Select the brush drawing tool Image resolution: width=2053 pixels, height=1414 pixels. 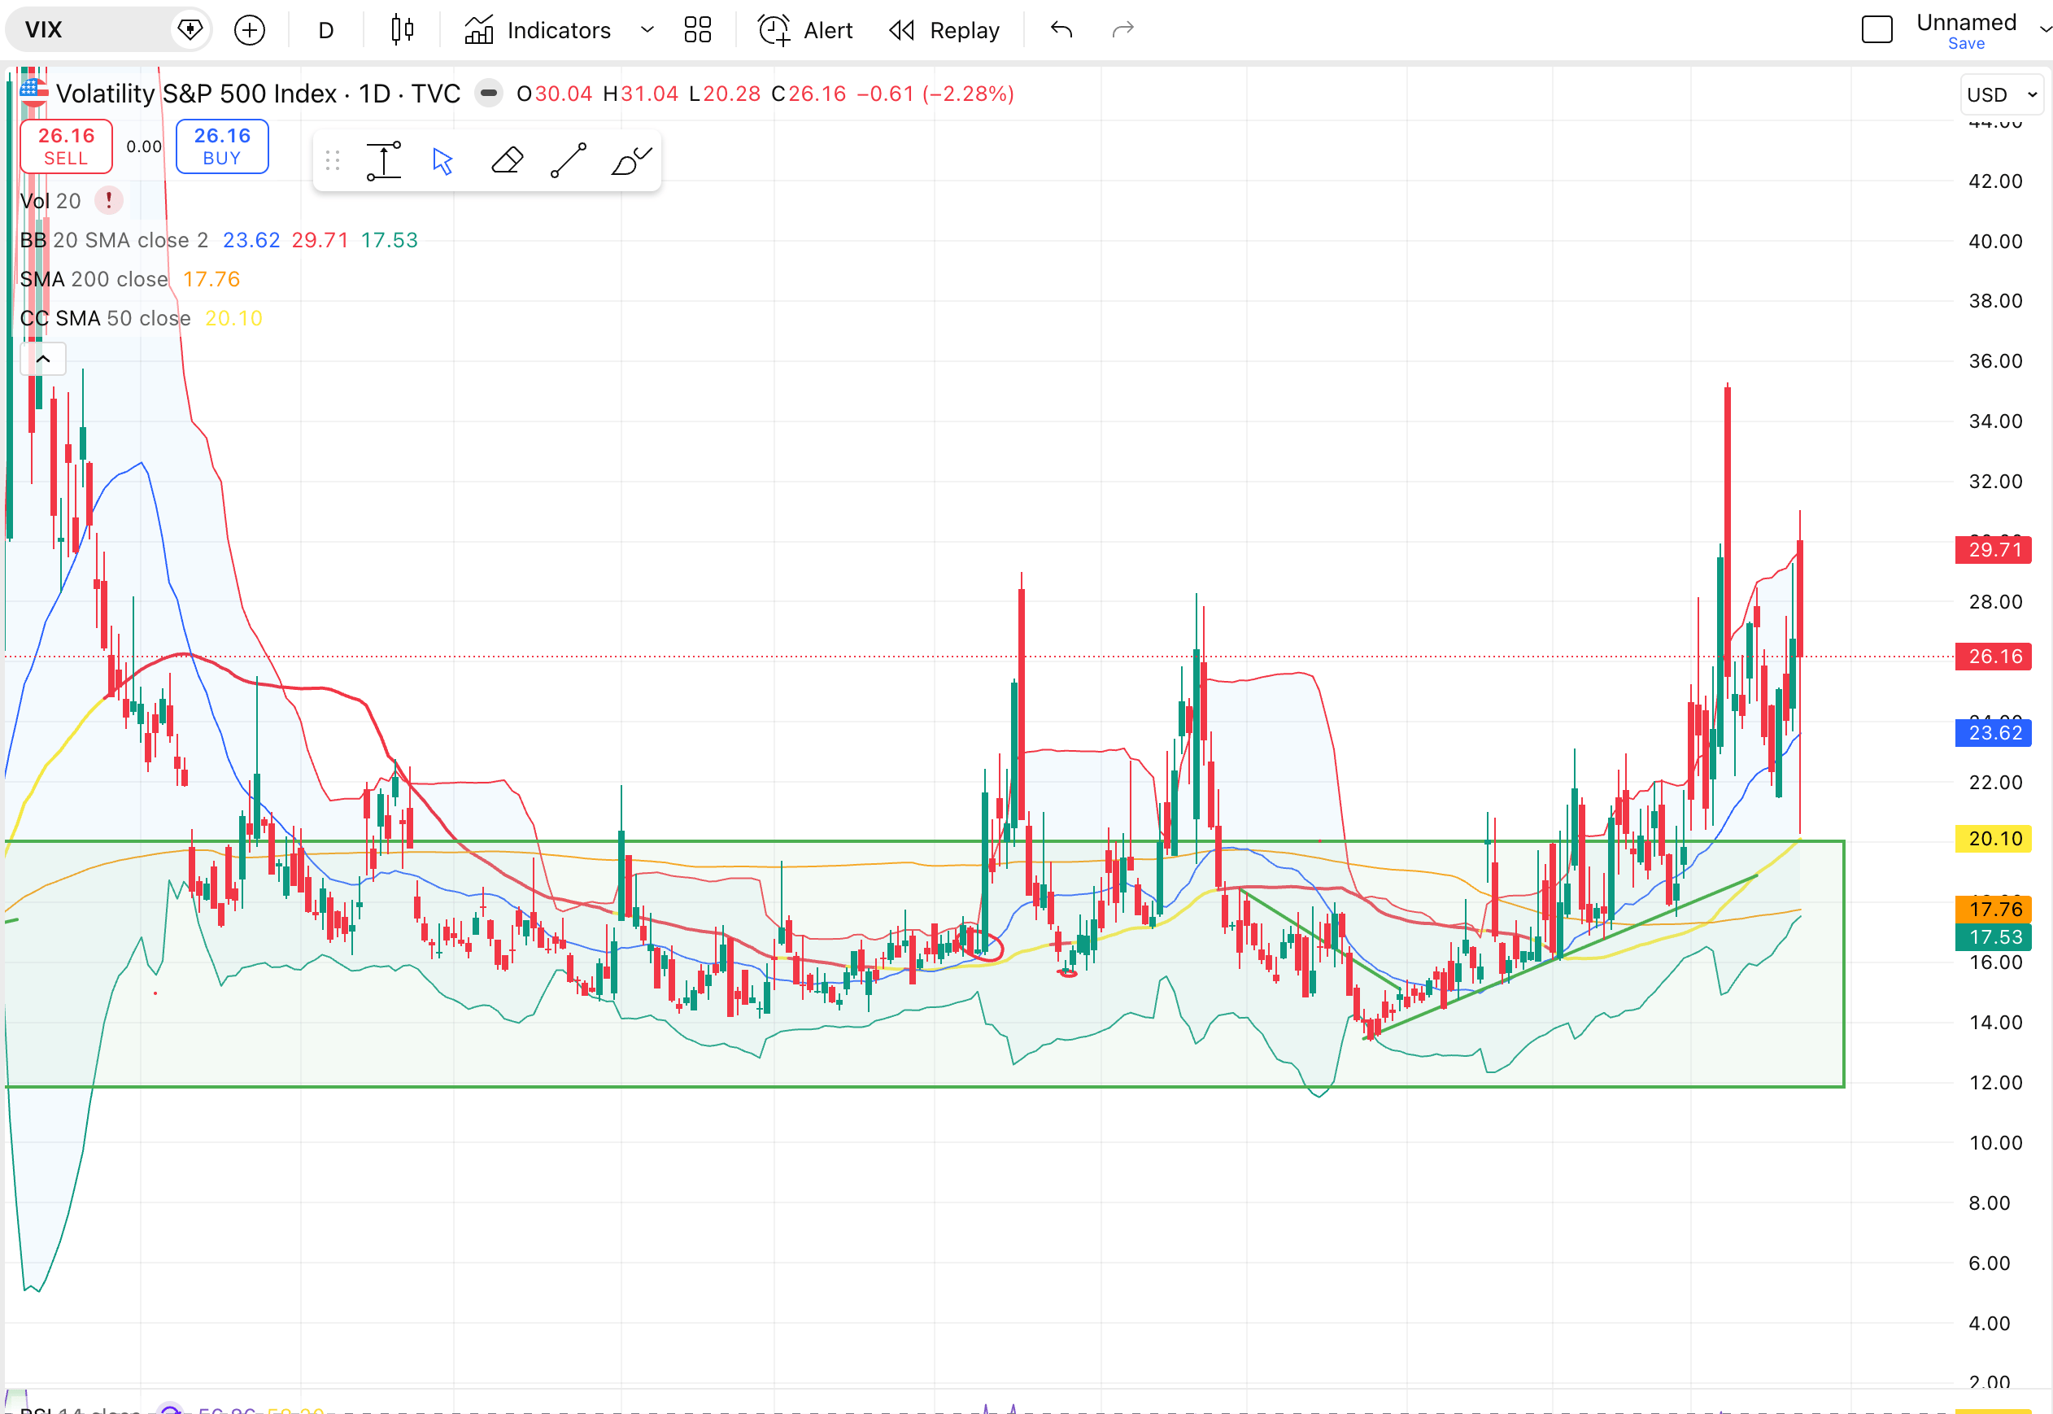click(x=630, y=160)
